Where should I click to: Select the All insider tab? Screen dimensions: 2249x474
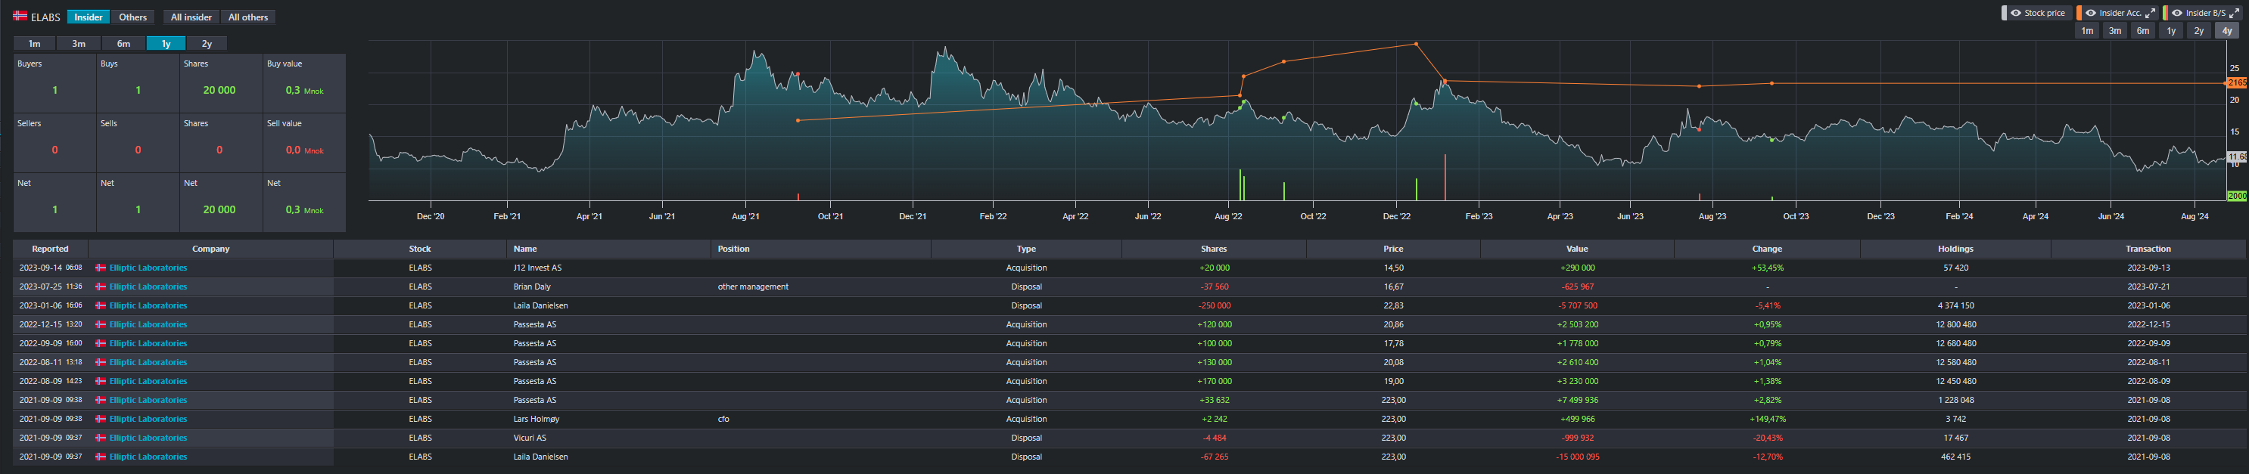191,17
